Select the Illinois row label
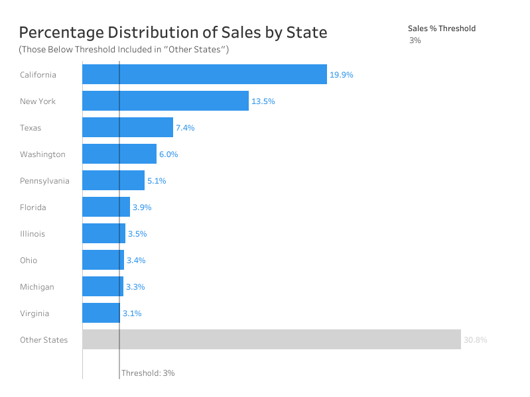This screenshot has height=397, width=530. point(33,234)
